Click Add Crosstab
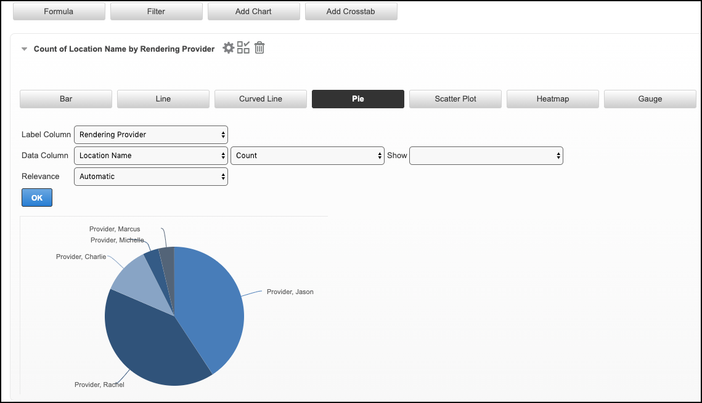This screenshot has width=702, height=403. coord(351,11)
